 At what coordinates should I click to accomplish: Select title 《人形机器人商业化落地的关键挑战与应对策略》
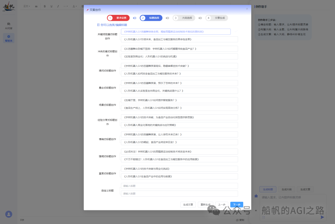(180, 125)
